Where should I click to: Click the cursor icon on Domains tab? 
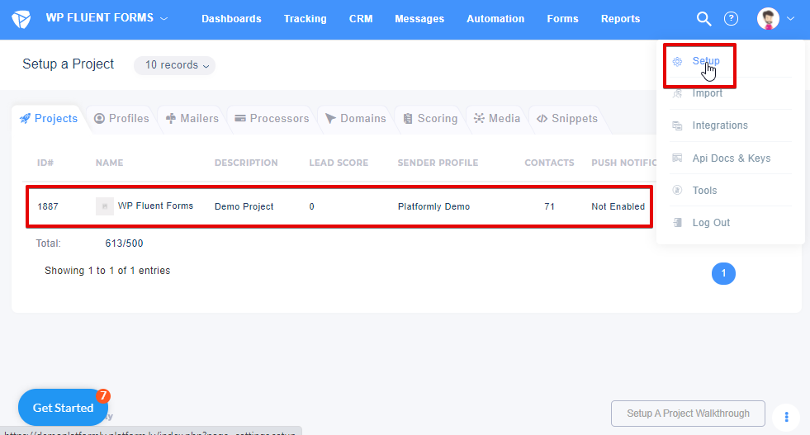(x=330, y=118)
